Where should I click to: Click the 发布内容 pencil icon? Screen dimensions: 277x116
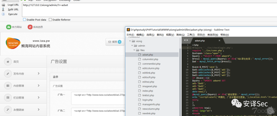8,74
